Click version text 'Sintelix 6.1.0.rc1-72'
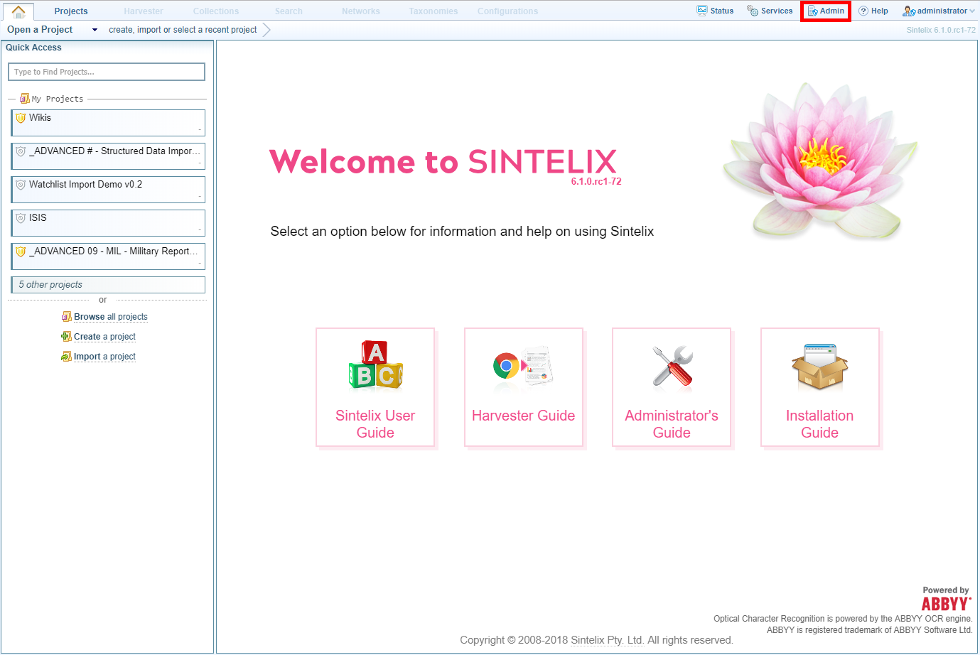This screenshot has width=980, height=655. (x=941, y=30)
